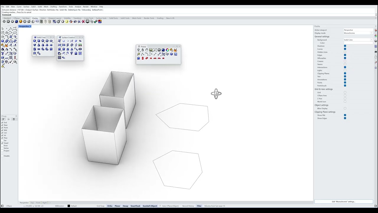Click the camera icon in right side tab strip
Screen dimensions: 378x213
pyautogui.click(x=376, y=52)
